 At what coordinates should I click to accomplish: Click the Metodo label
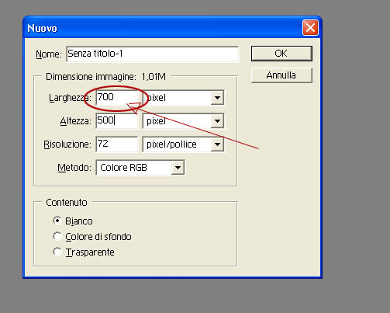(x=74, y=168)
